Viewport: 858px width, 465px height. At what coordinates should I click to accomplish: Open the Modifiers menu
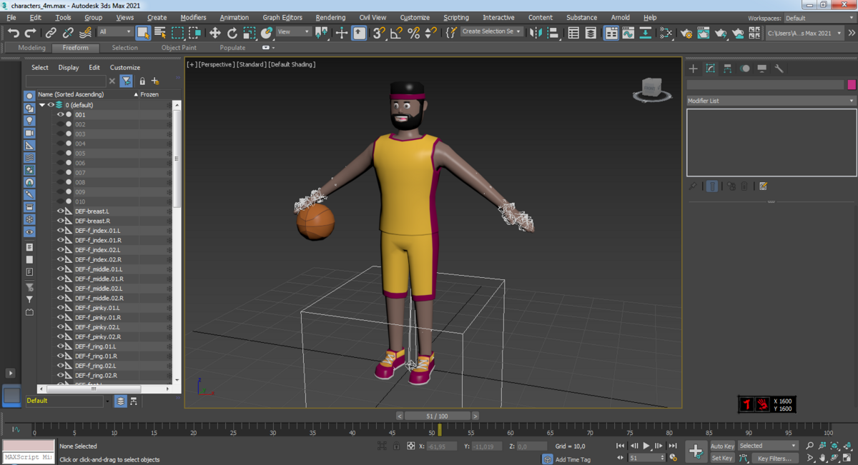coord(193,17)
